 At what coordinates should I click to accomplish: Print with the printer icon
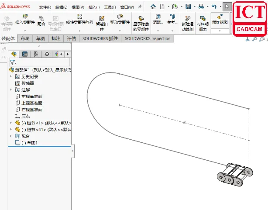coord(201,7)
